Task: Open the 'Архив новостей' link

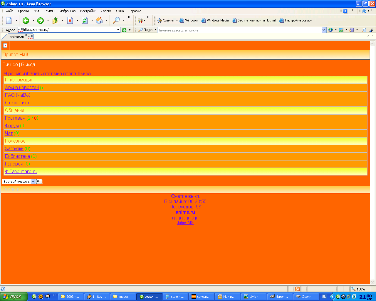Action: pos(22,88)
